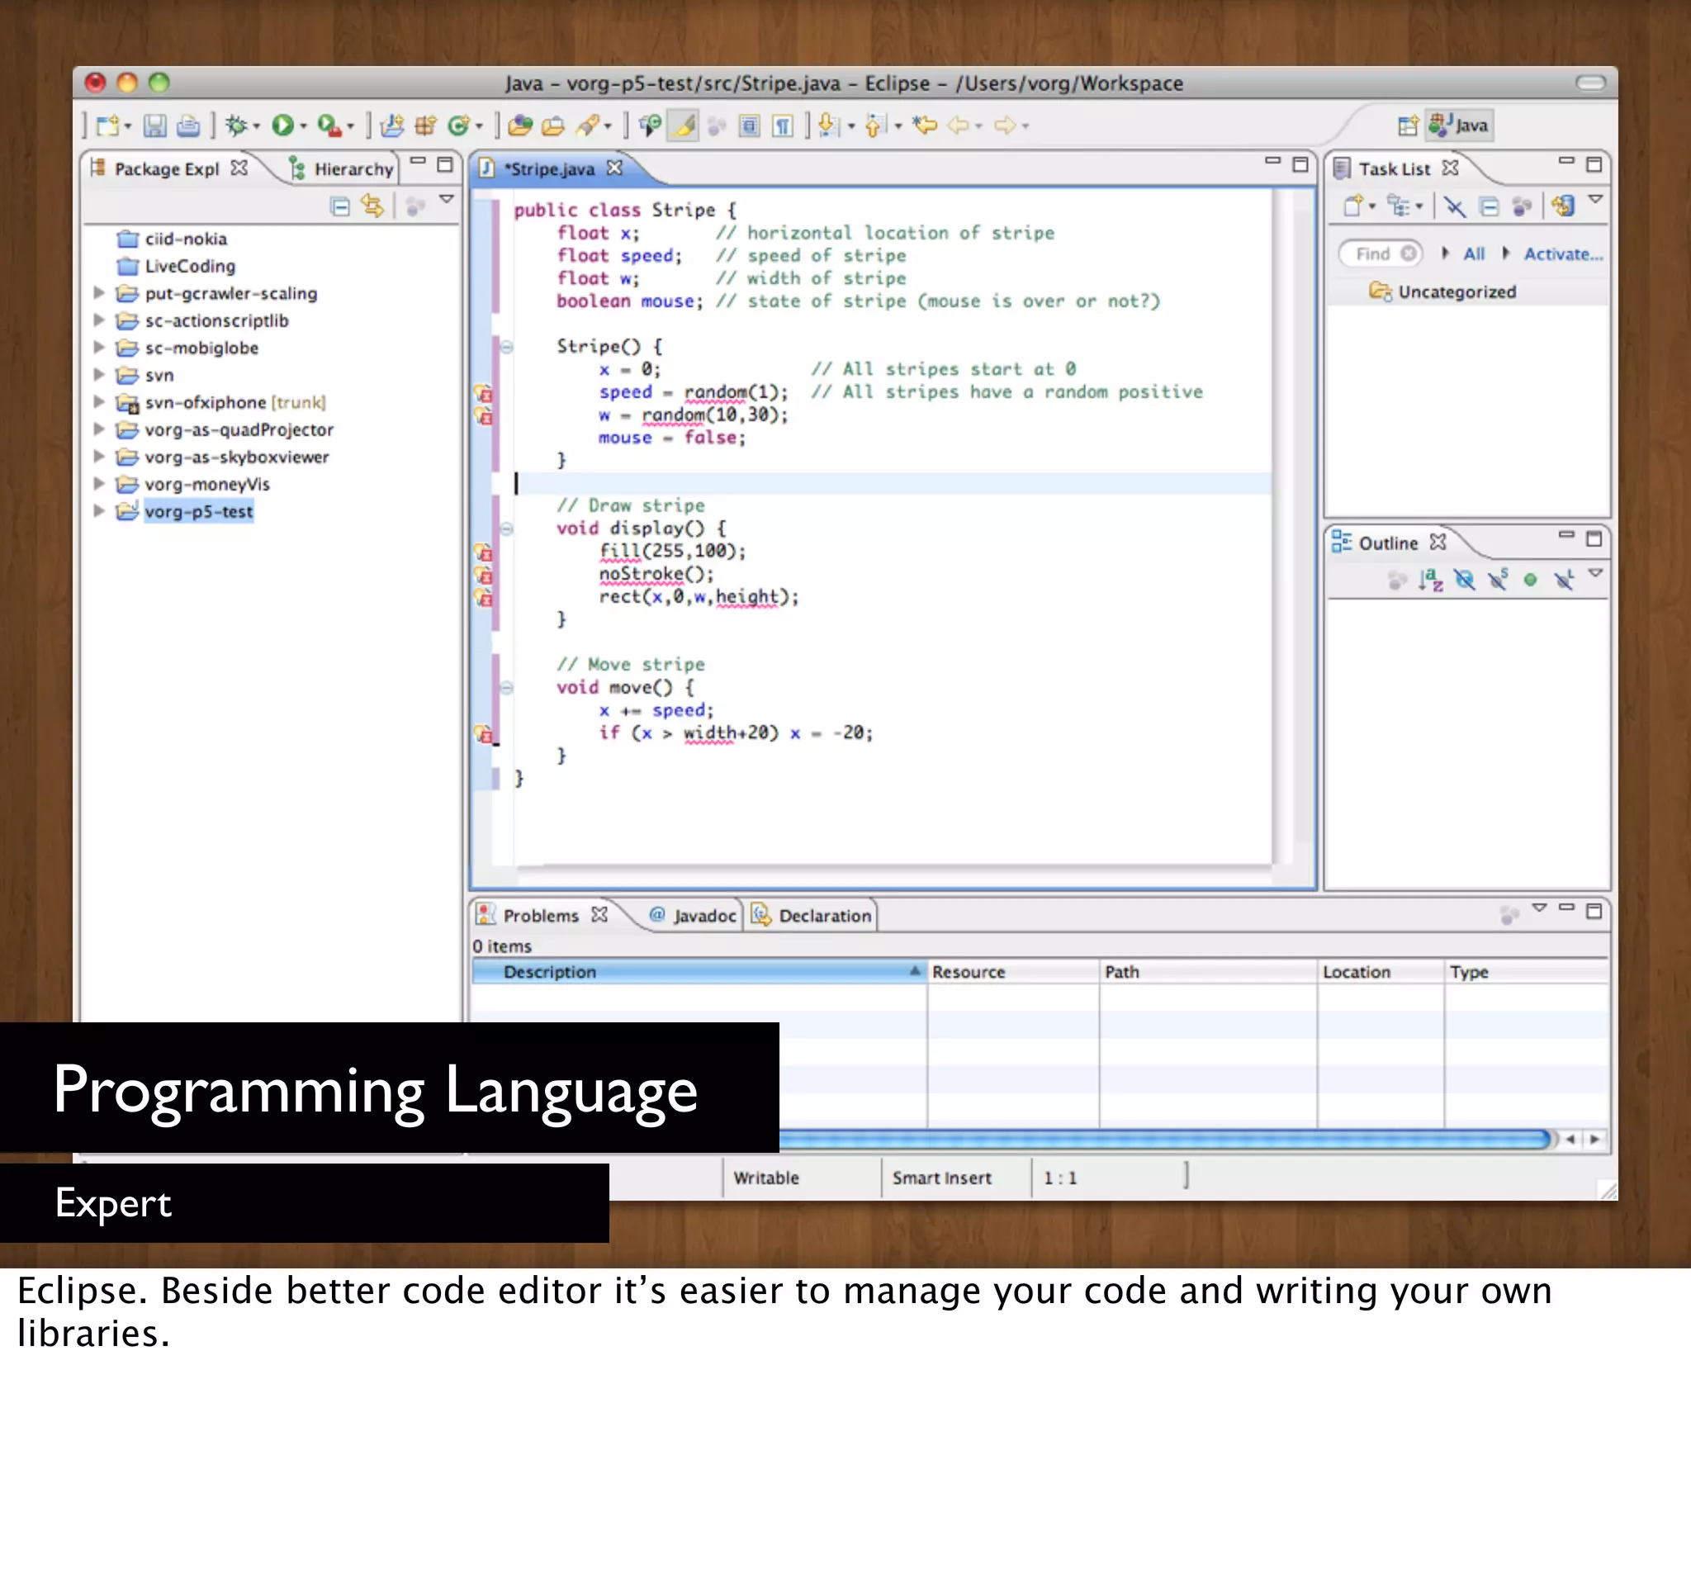Click the All working set link
The image size is (1691, 1569).
(1474, 254)
